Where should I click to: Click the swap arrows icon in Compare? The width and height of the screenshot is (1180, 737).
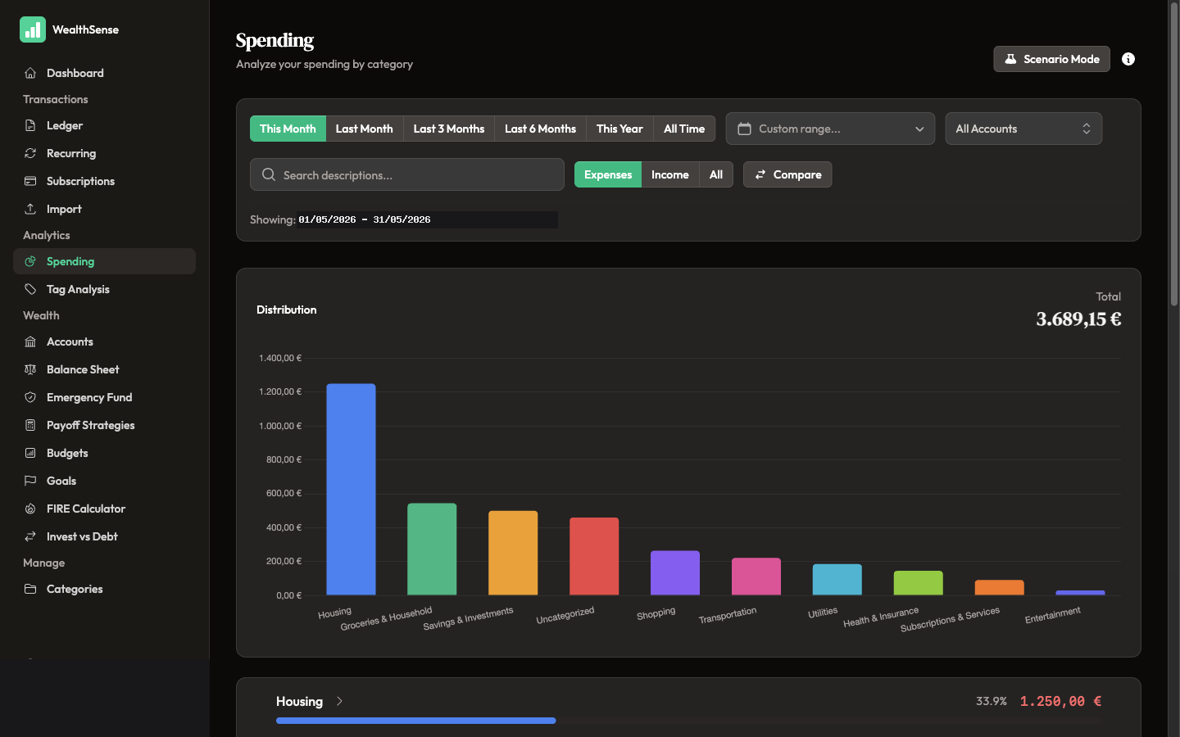(760, 174)
